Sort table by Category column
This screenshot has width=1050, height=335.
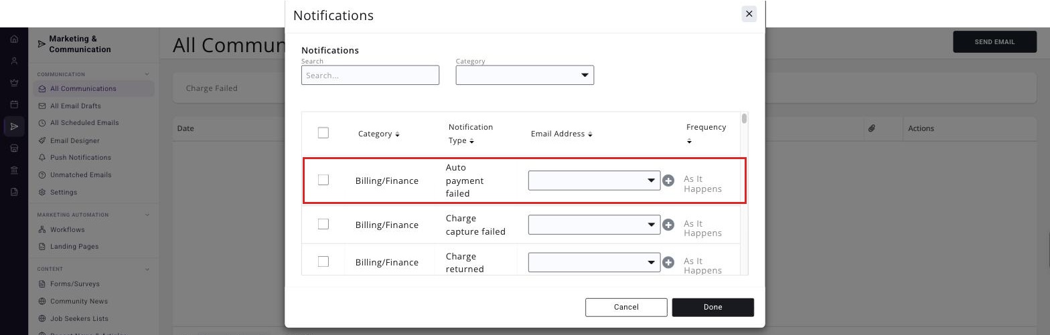pyautogui.click(x=397, y=134)
